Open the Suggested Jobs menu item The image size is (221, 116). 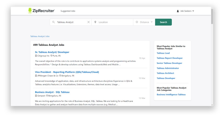point(68,11)
